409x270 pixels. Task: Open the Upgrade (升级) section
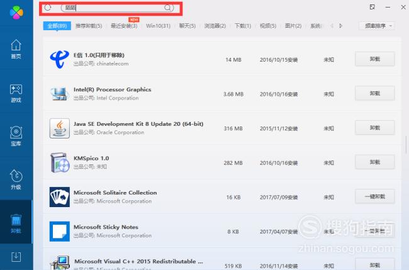click(x=16, y=179)
